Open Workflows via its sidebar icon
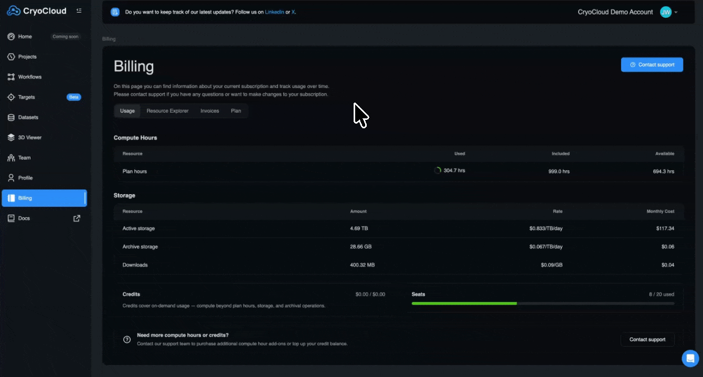 [11, 77]
